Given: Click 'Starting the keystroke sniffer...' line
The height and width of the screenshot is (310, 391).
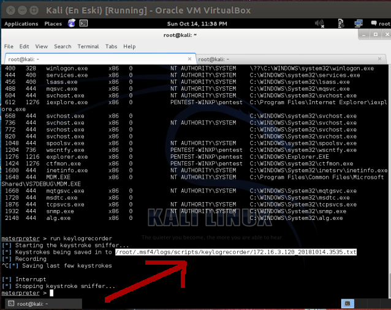Looking at the screenshot, I should pos(72,245).
